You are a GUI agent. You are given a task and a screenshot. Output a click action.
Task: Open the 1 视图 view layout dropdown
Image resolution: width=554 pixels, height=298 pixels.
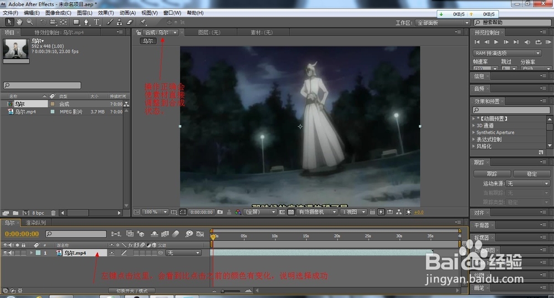353,212
